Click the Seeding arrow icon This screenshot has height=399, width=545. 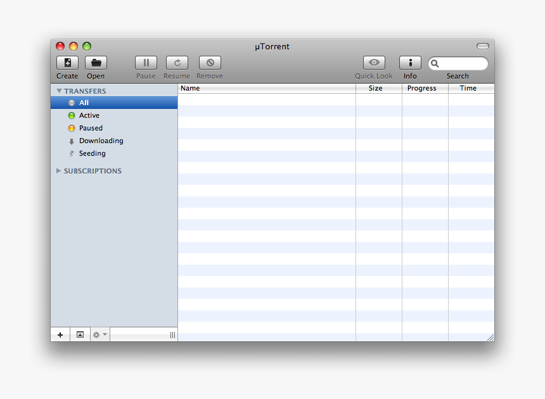click(72, 154)
